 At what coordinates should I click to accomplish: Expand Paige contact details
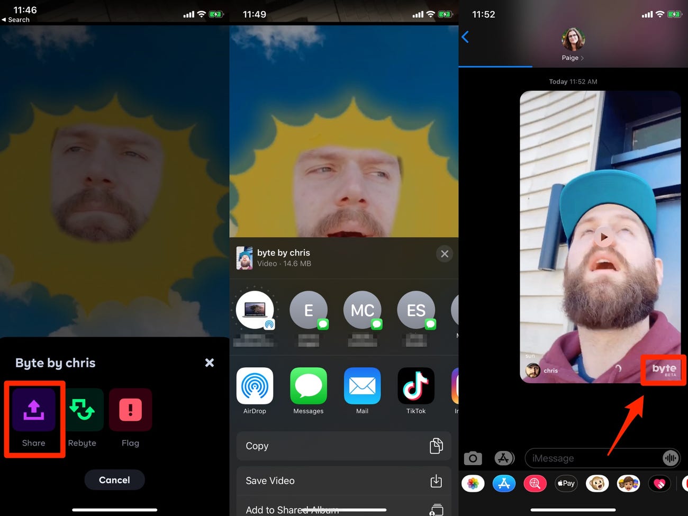point(573,58)
